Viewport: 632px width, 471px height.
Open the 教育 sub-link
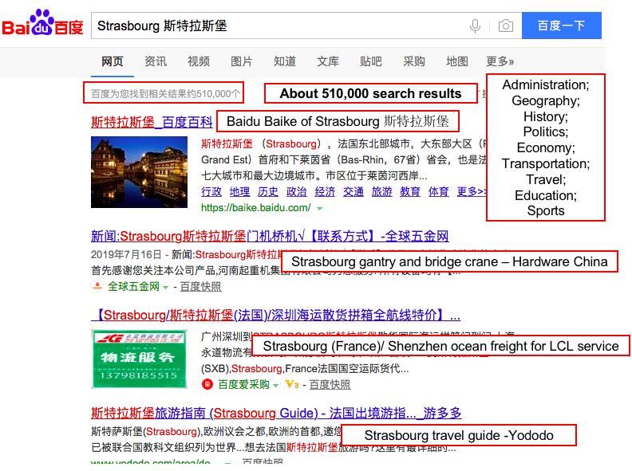point(410,191)
